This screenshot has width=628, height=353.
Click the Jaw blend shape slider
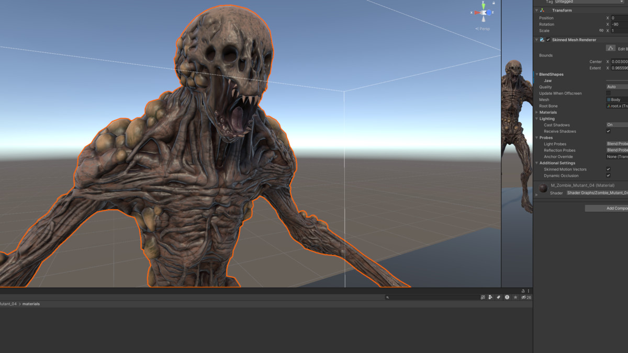click(x=616, y=81)
